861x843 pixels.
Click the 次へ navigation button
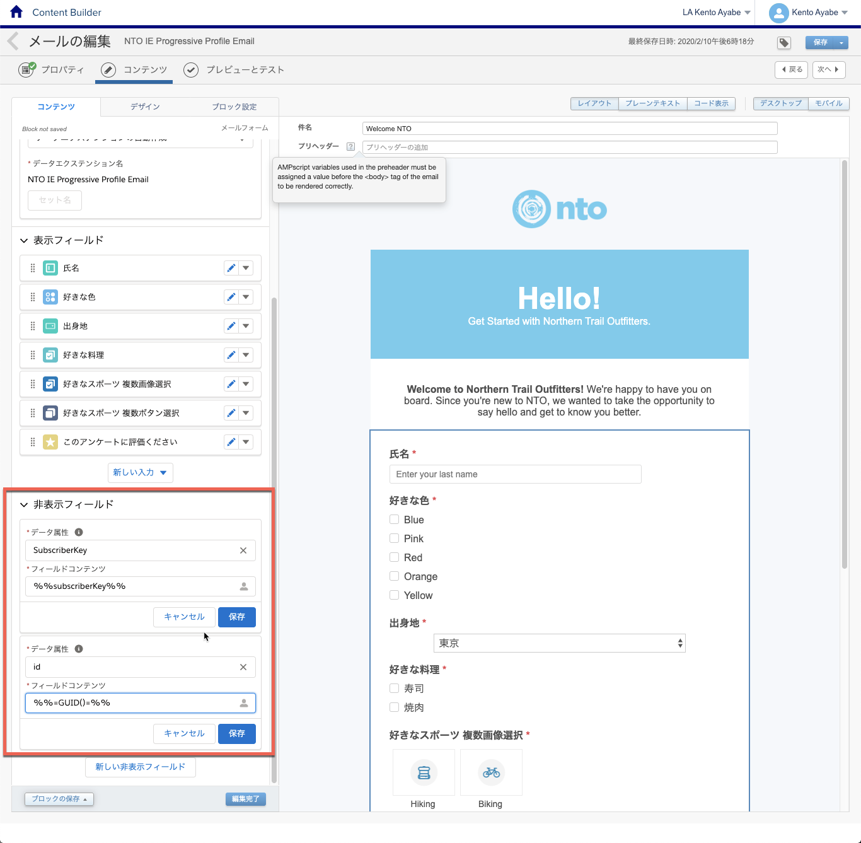[829, 69]
